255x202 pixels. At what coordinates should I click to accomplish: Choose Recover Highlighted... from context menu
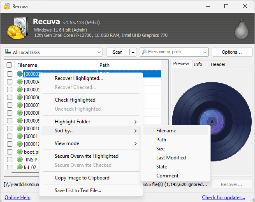91,78
